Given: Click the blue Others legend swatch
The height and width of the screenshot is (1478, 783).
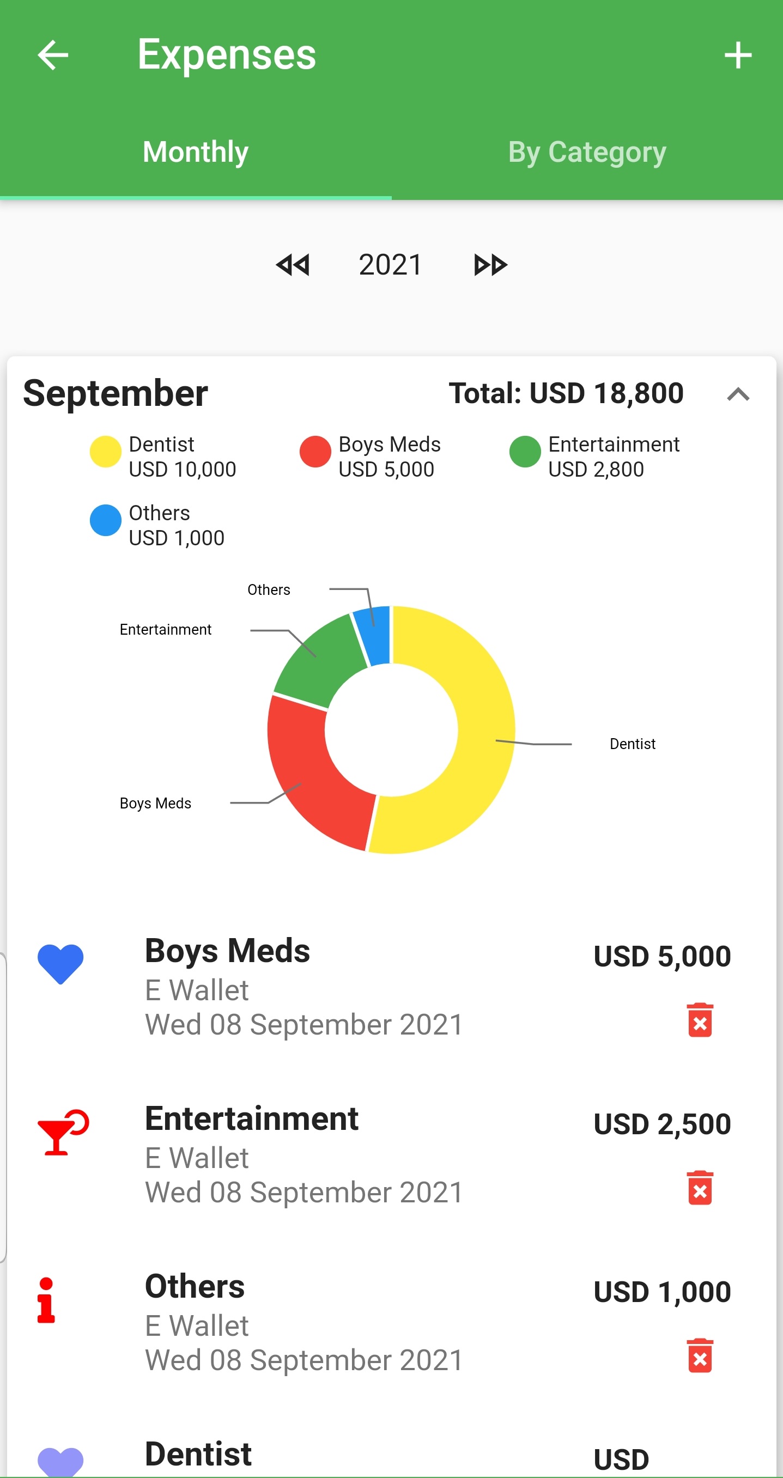Looking at the screenshot, I should 106,520.
